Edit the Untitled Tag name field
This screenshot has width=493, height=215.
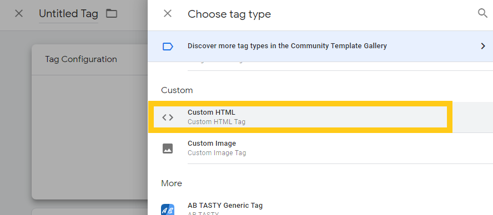(68, 14)
